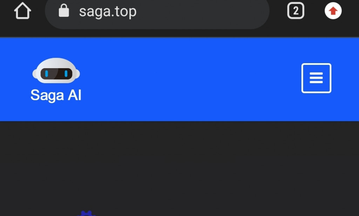359x216 pixels.
Task: Click the Saga AI brand title text
Action: [x=56, y=94]
